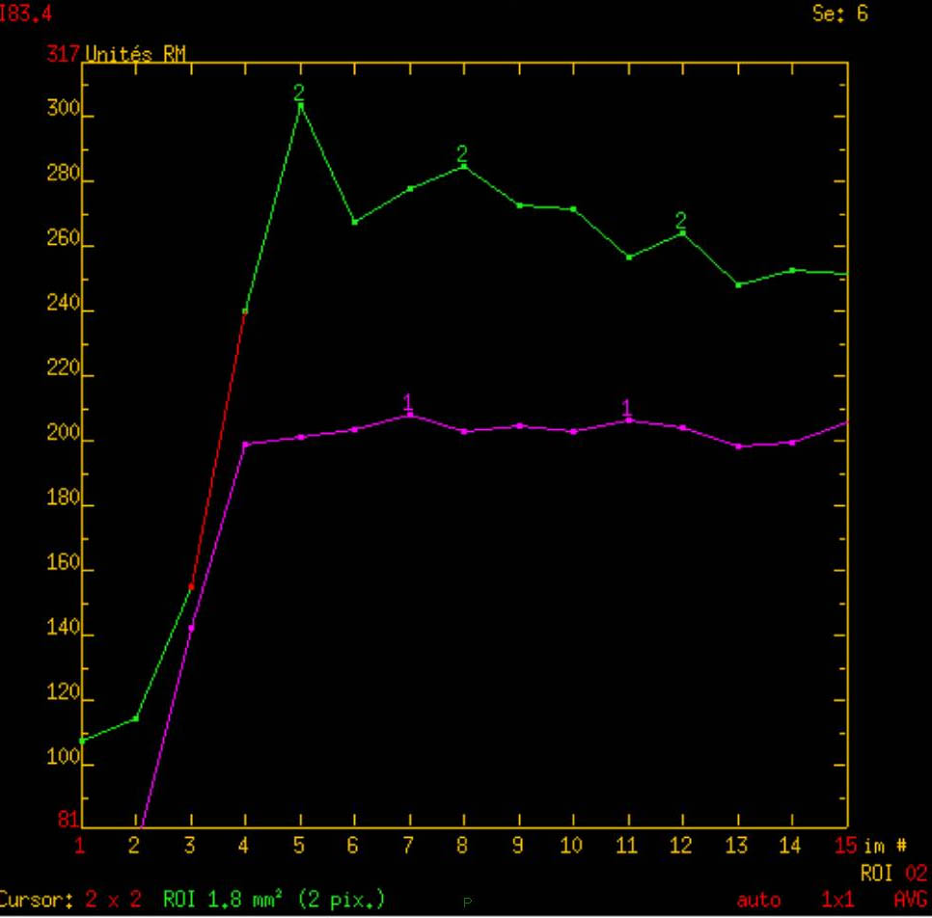The width and height of the screenshot is (932, 918).
Task: Select the red "auto" scaling label
Action: (x=758, y=900)
